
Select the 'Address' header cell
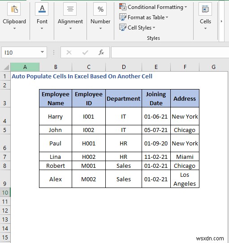(x=185, y=98)
